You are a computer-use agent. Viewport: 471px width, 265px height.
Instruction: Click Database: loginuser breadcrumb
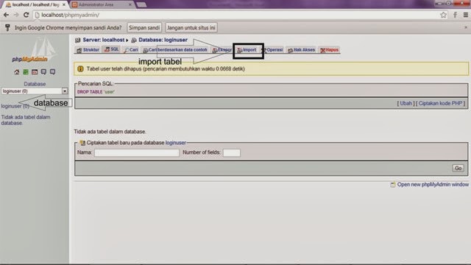[x=163, y=40]
